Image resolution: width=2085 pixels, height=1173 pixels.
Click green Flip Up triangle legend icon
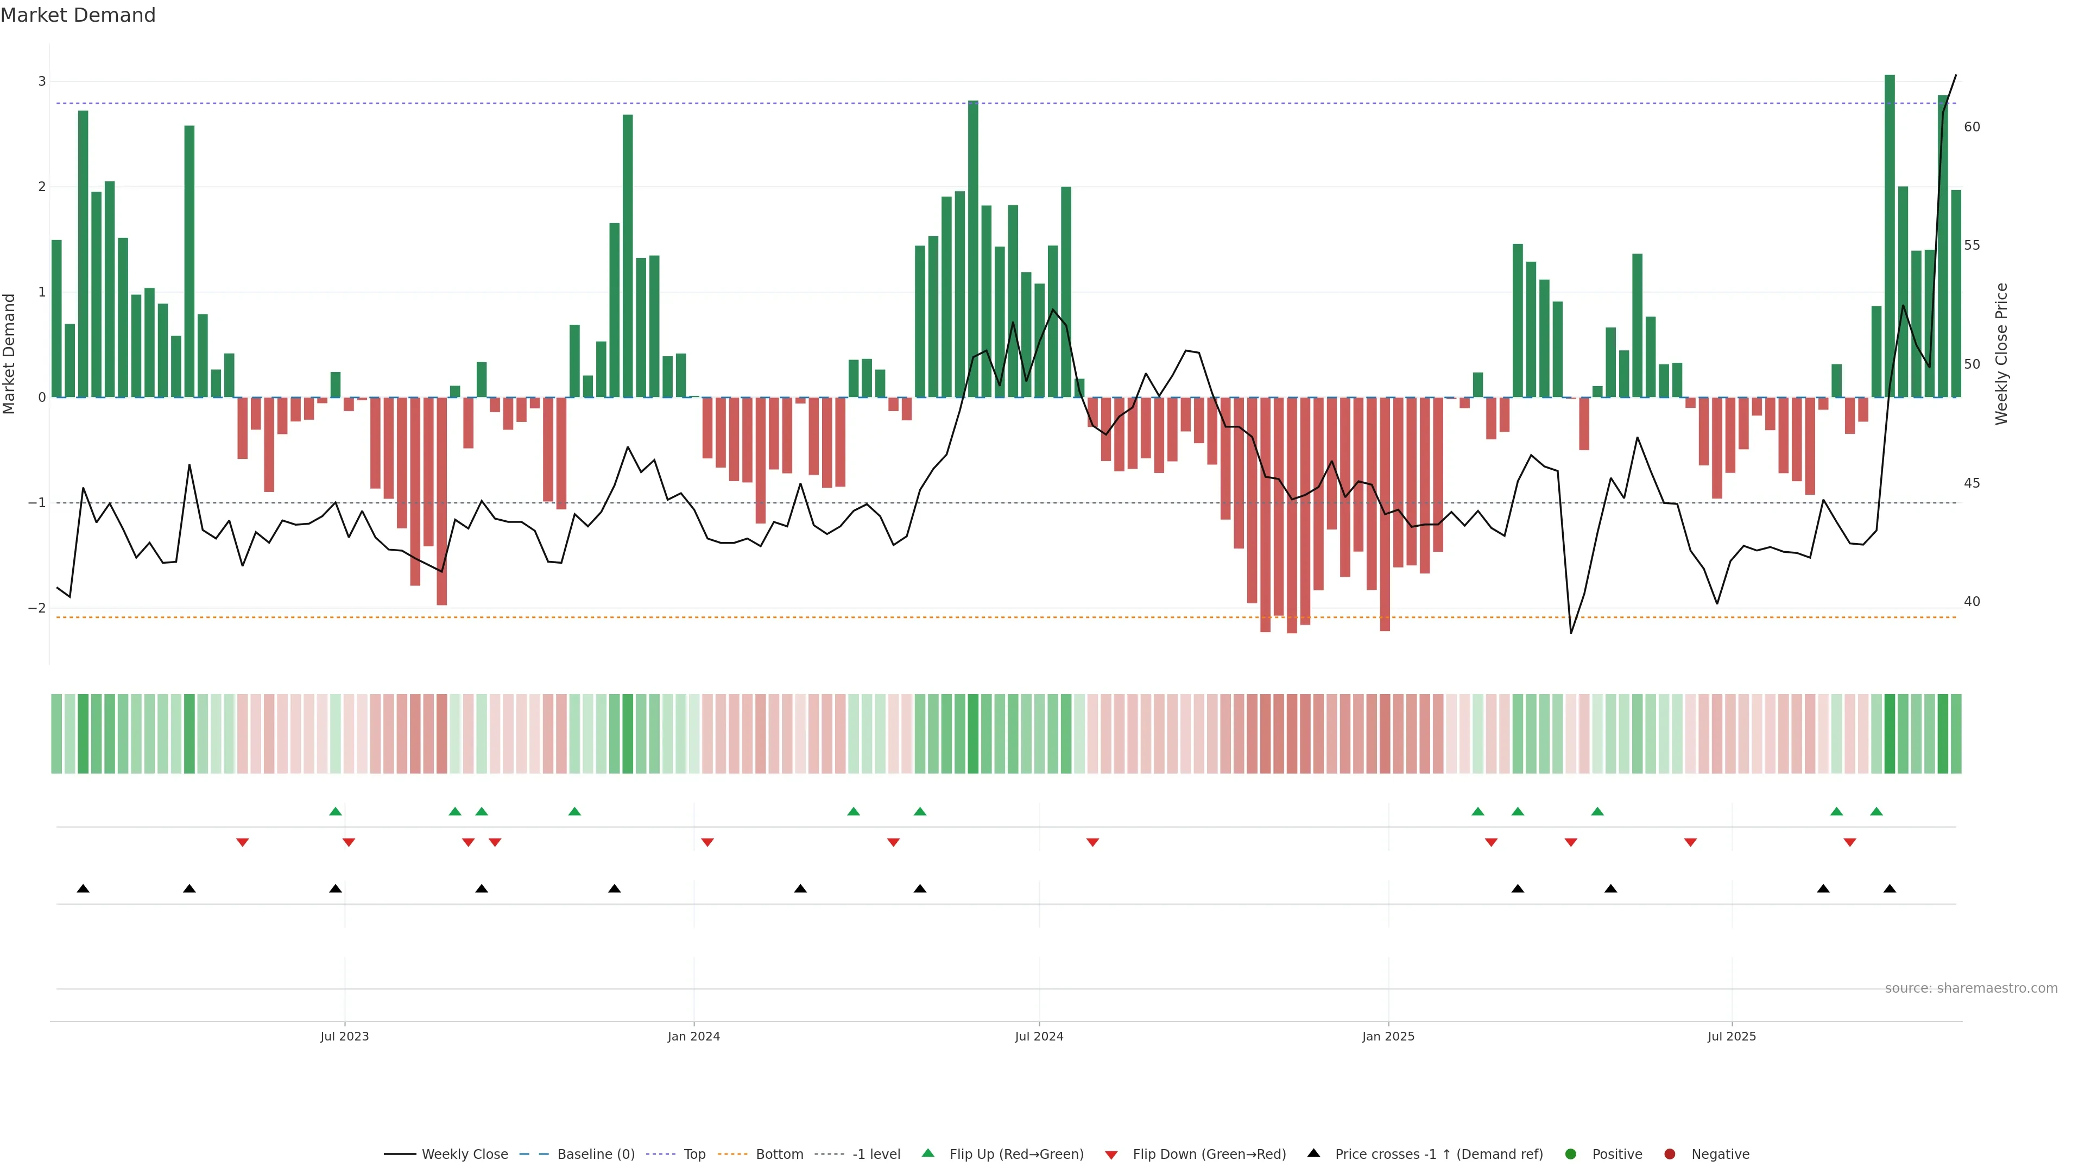[928, 1153]
